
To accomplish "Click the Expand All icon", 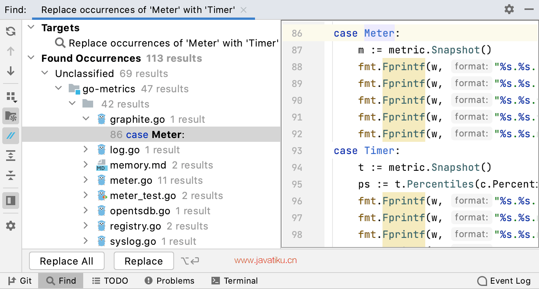I will pos(11,156).
